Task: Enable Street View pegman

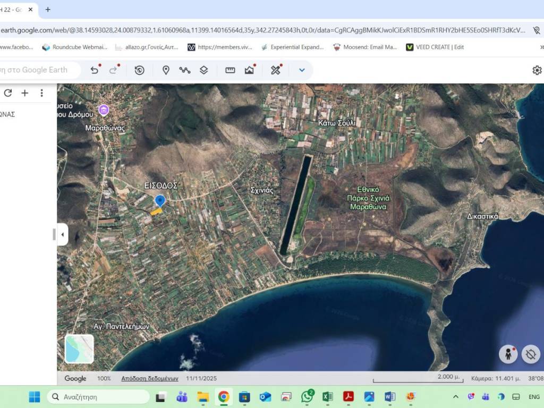Action: (508, 354)
